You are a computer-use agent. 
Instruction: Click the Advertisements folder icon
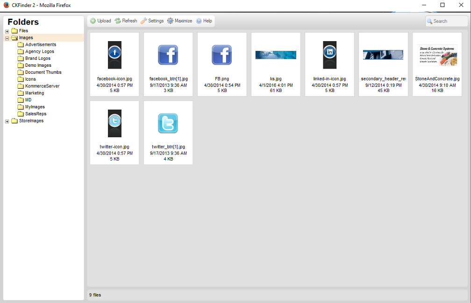click(21, 45)
